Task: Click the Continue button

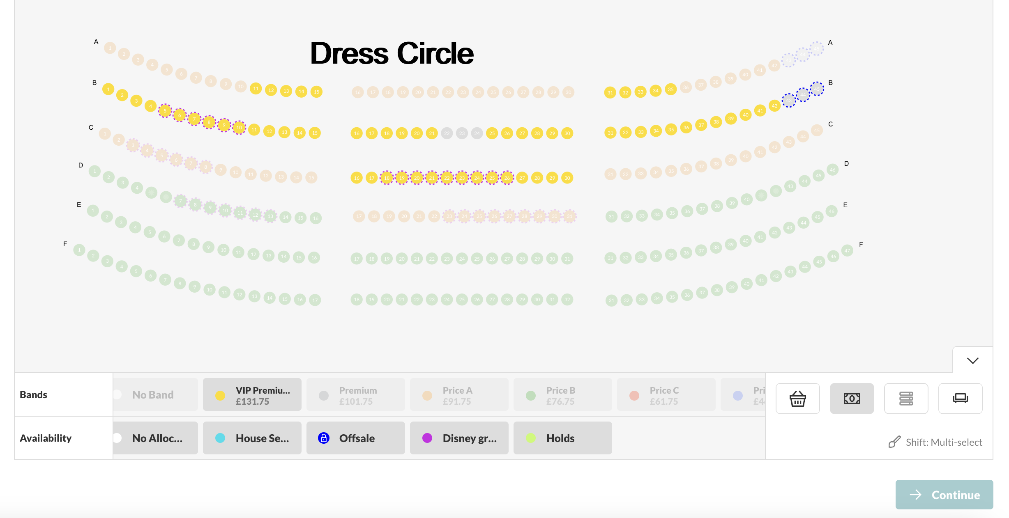Action: pyautogui.click(x=944, y=495)
